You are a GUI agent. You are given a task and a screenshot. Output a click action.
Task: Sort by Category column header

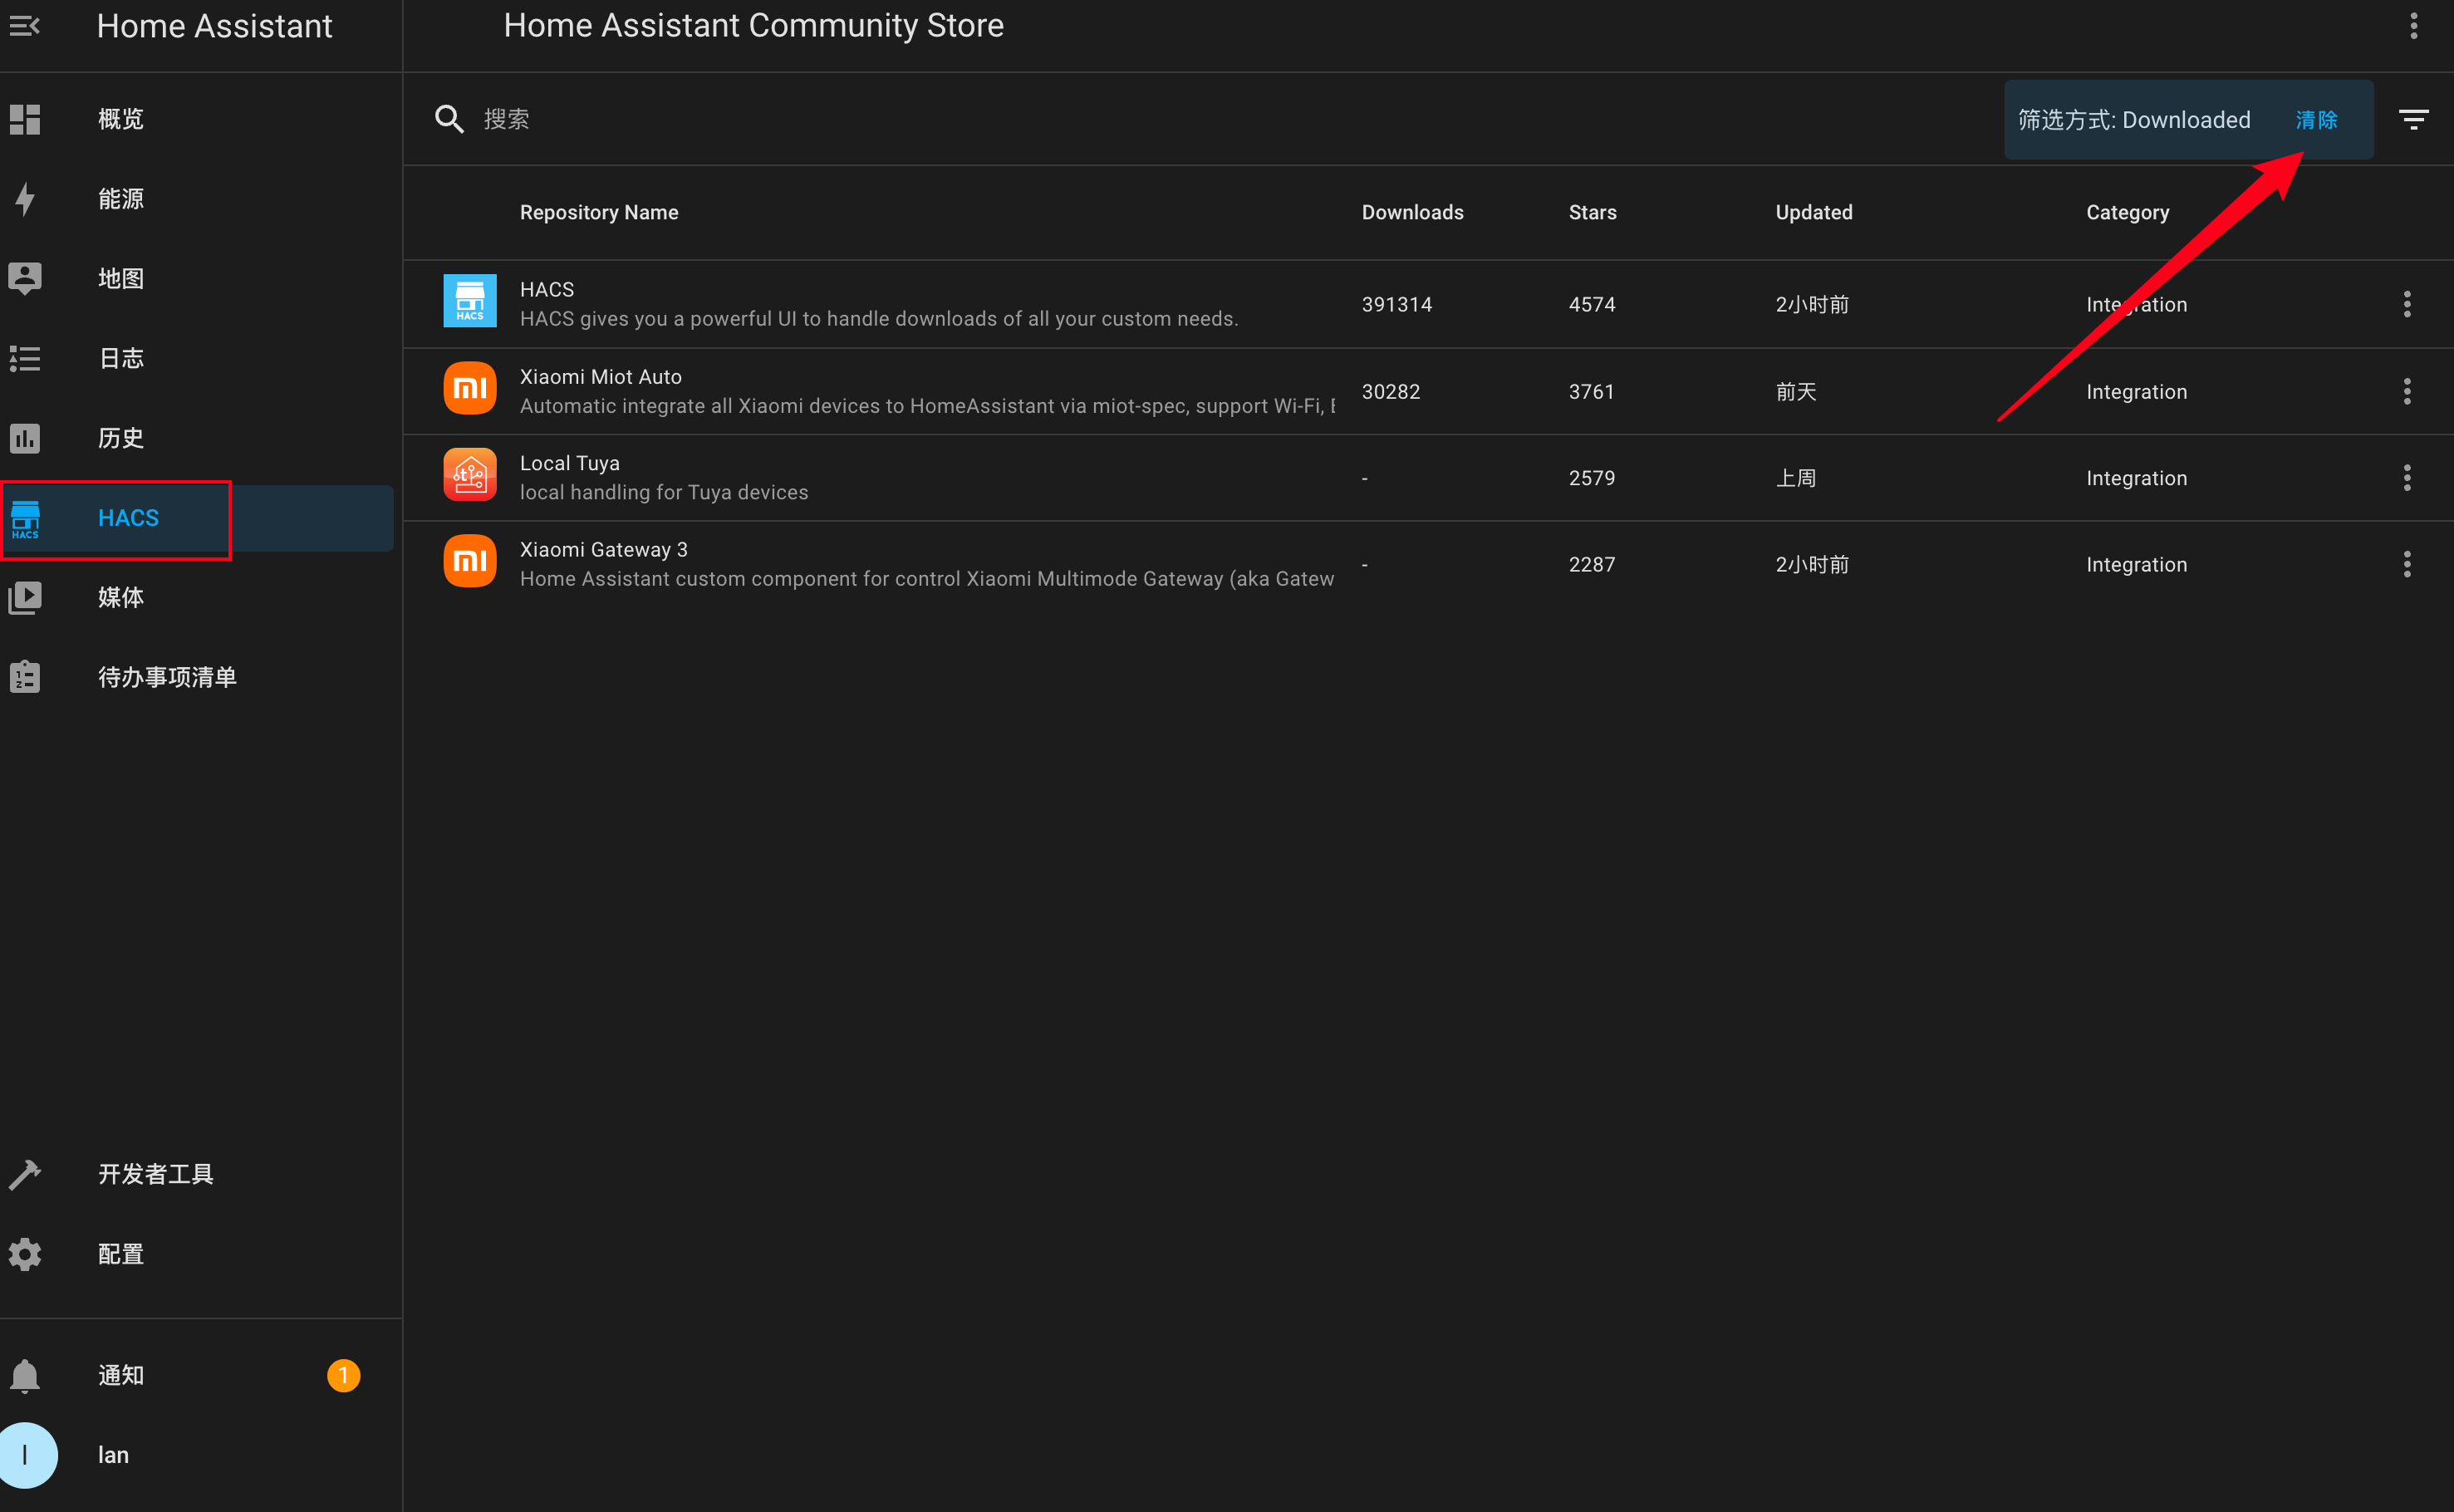(2127, 212)
